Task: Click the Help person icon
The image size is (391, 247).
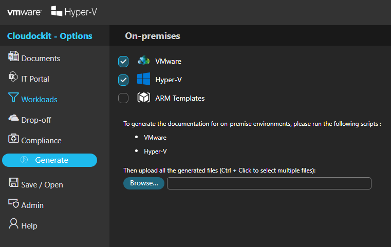Action: [x=13, y=223]
